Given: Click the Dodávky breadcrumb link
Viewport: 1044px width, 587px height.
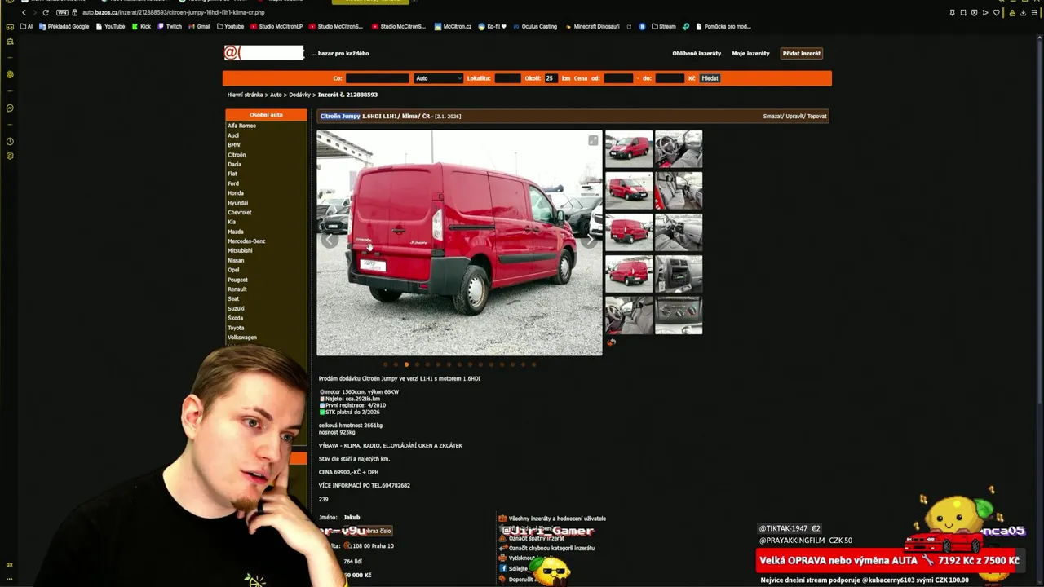Looking at the screenshot, I should point(299,95).
